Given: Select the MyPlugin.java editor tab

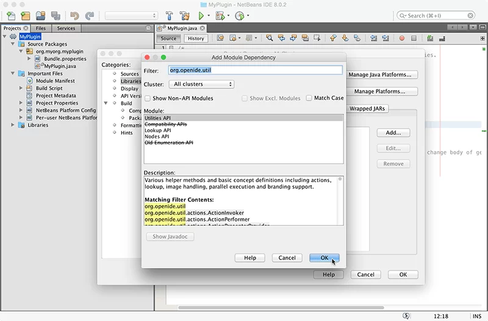Looking at the screenshot, I should [182, 28].
